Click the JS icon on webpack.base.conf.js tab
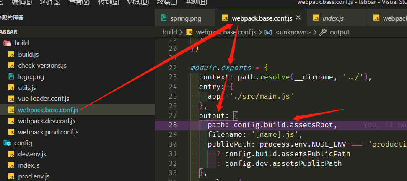Image resolution: width=407 pixels, height=181 pixels. (225, 18)
